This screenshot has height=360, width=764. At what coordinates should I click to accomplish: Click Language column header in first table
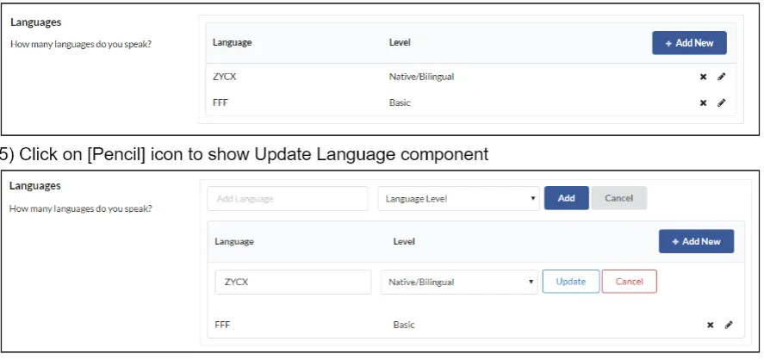tap(232, 42)
